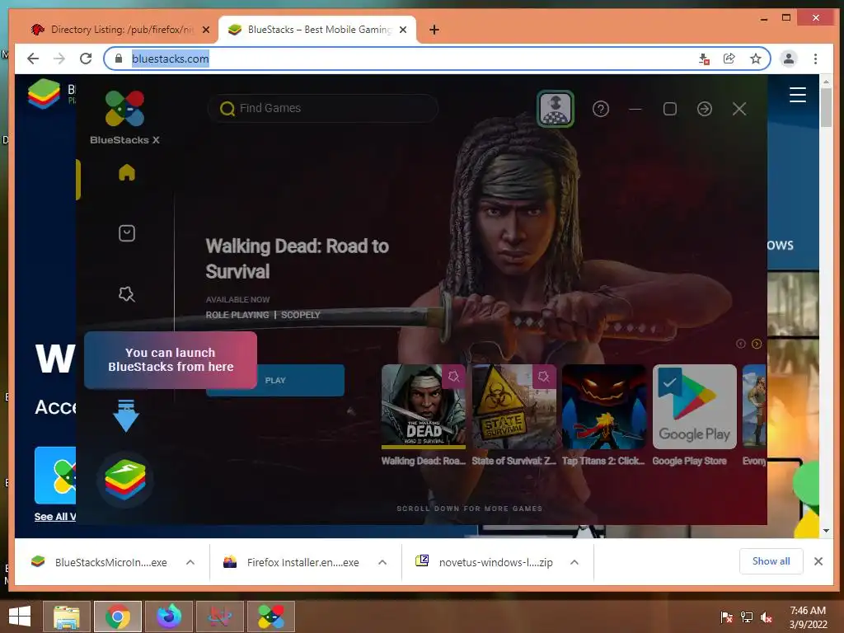Viewport: 844px width, 633px height.
Task: Click the BlueStacks website logo
Action: coord(45,94)
